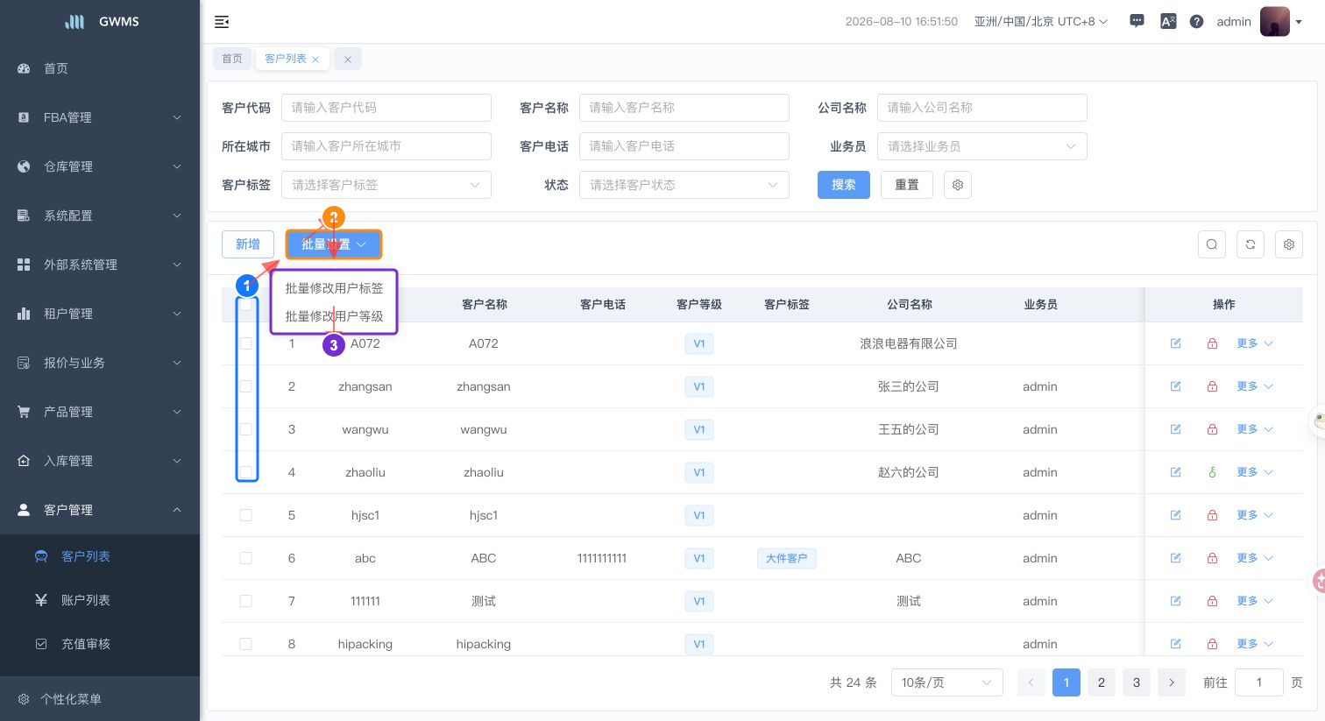Click the 新增 button
Screen dimensions: 1325x721
pyautogui.click(x=248, y=244)
